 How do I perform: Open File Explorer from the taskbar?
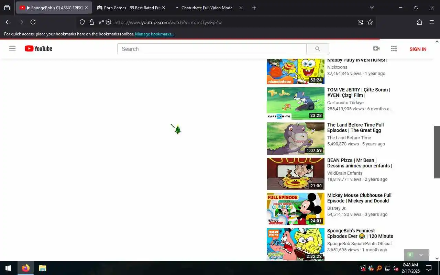[42, 268]
